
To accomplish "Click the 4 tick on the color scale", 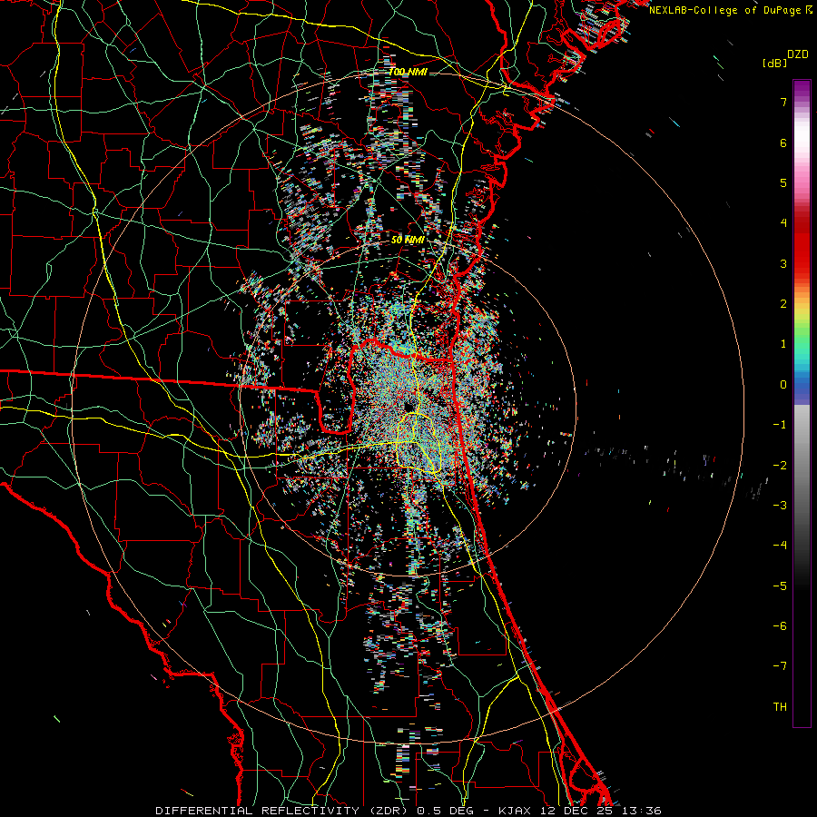I will coord(783,223).
